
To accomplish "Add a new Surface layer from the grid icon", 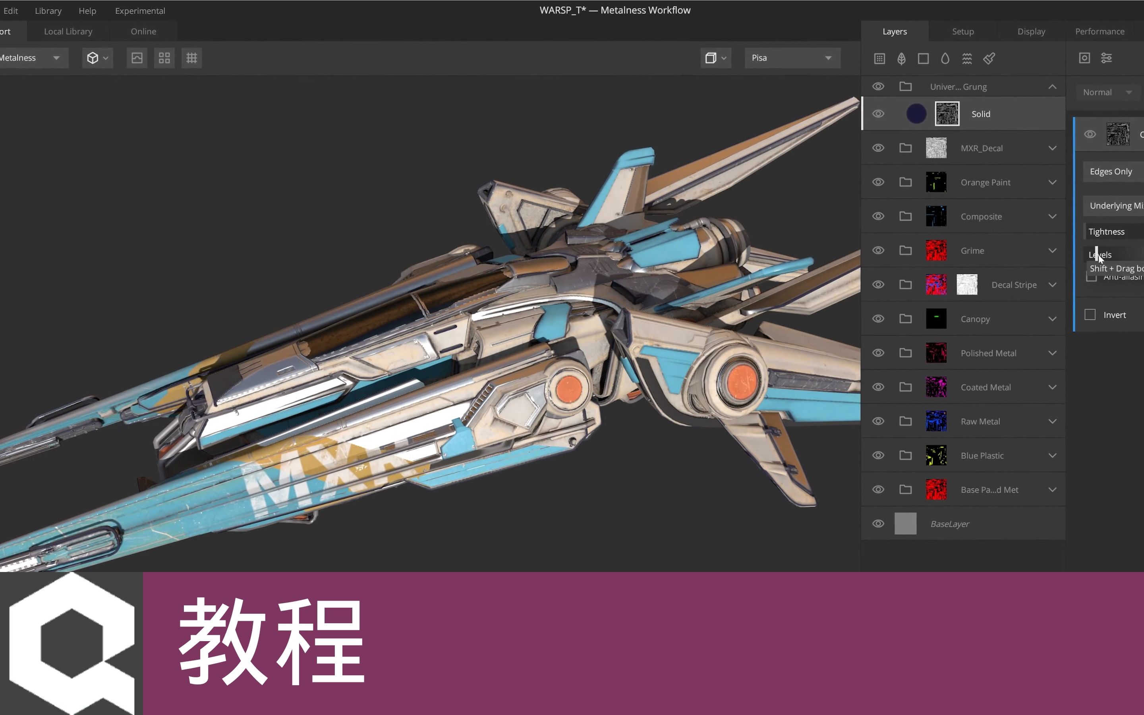I will (x=880, y=58).
